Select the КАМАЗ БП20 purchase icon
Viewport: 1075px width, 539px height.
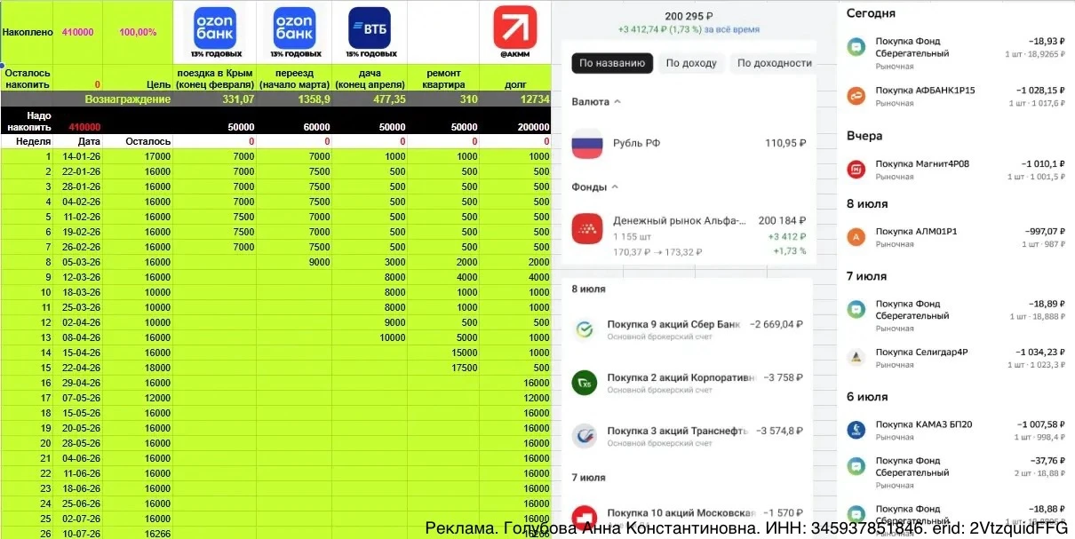coord(856,430)
